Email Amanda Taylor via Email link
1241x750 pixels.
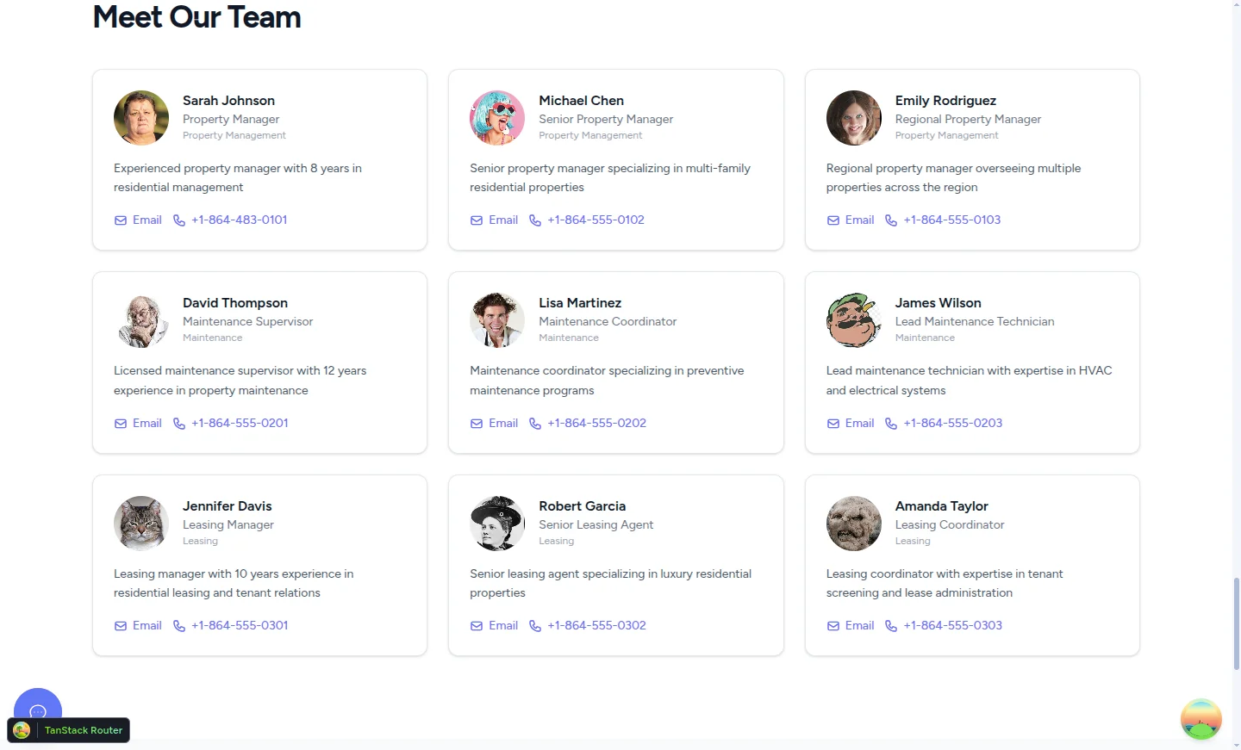[x=851, y=626]
